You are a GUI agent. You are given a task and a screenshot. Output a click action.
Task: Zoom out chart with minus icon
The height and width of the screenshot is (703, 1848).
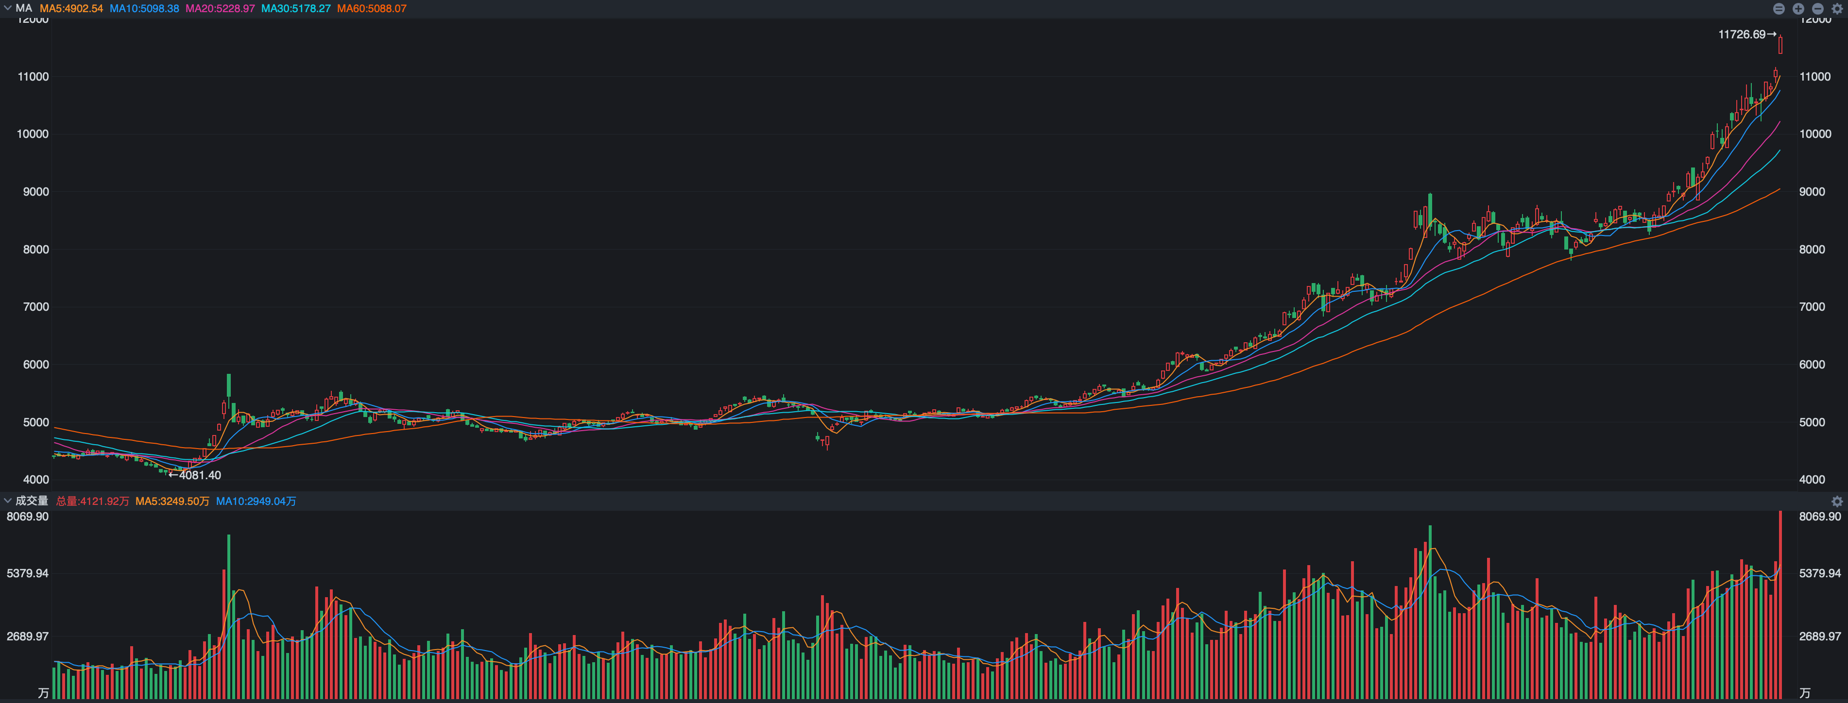pyautogui.click(x=1817, y=9)
